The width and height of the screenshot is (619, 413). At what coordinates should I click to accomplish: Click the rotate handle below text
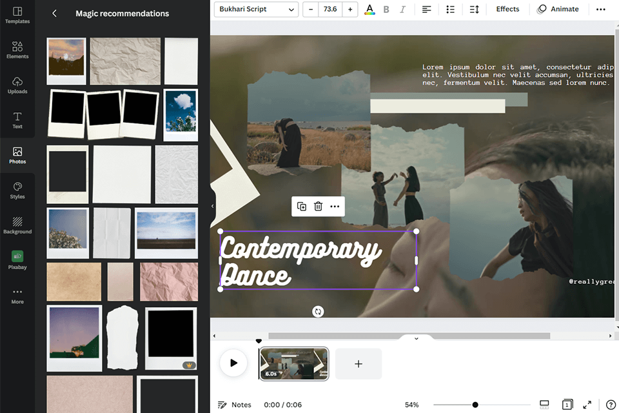[318, 312]
